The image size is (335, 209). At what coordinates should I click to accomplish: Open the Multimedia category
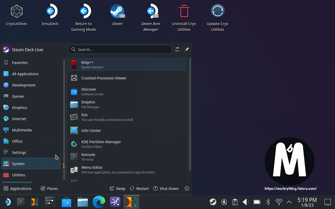31,130
